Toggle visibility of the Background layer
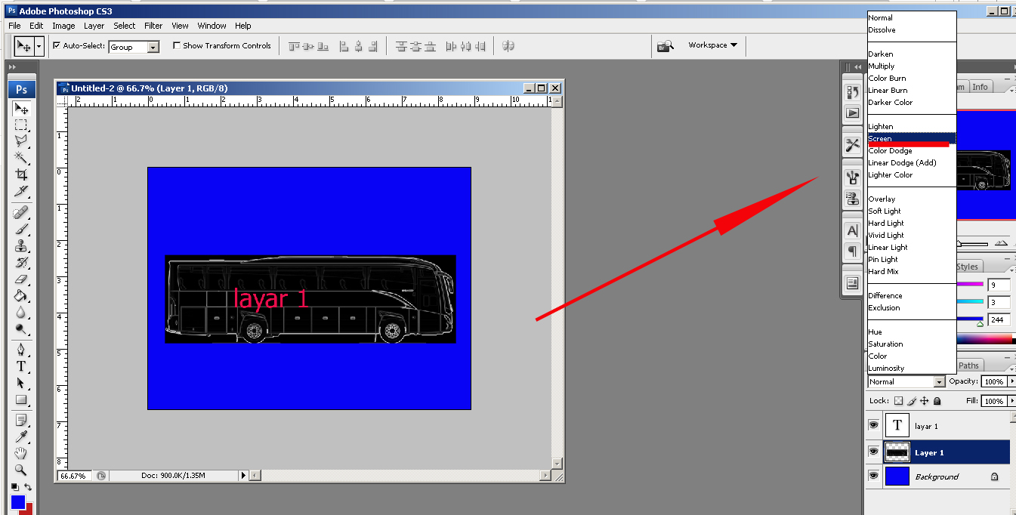Screen dimensions: 1016x515 click(874, 476)
